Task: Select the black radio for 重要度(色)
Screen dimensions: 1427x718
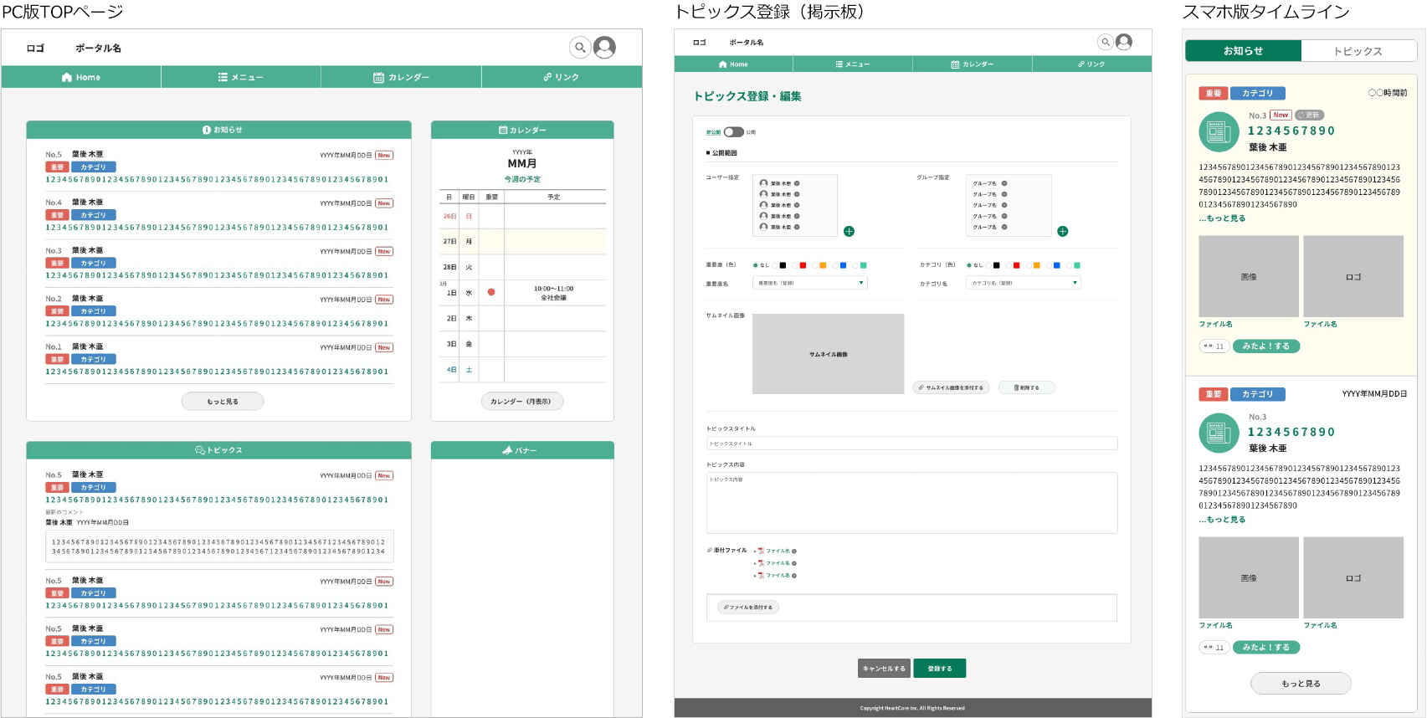Action: 776,265
